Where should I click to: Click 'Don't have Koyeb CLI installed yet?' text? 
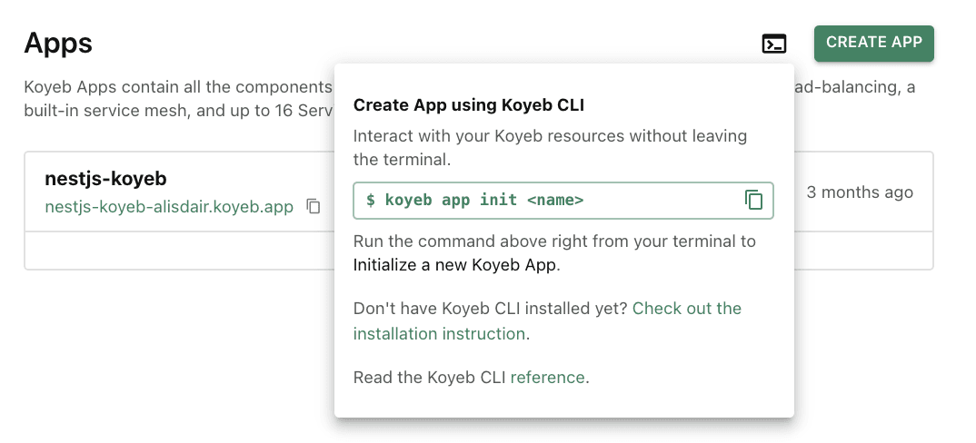tap(490, 309)
